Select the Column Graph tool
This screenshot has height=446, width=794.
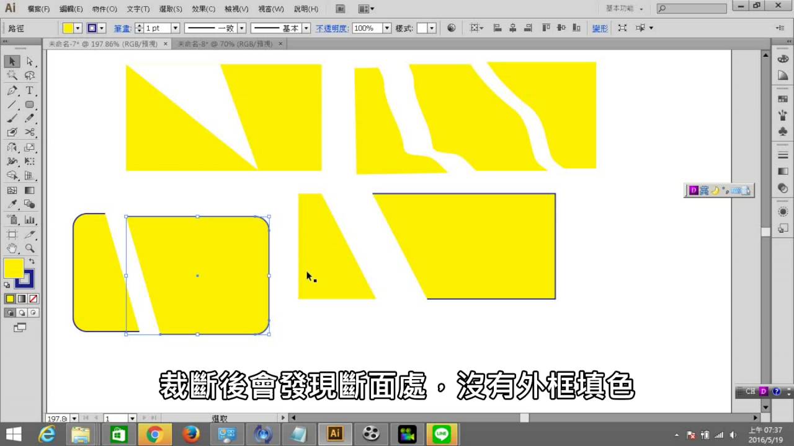[x=29, y=219]
